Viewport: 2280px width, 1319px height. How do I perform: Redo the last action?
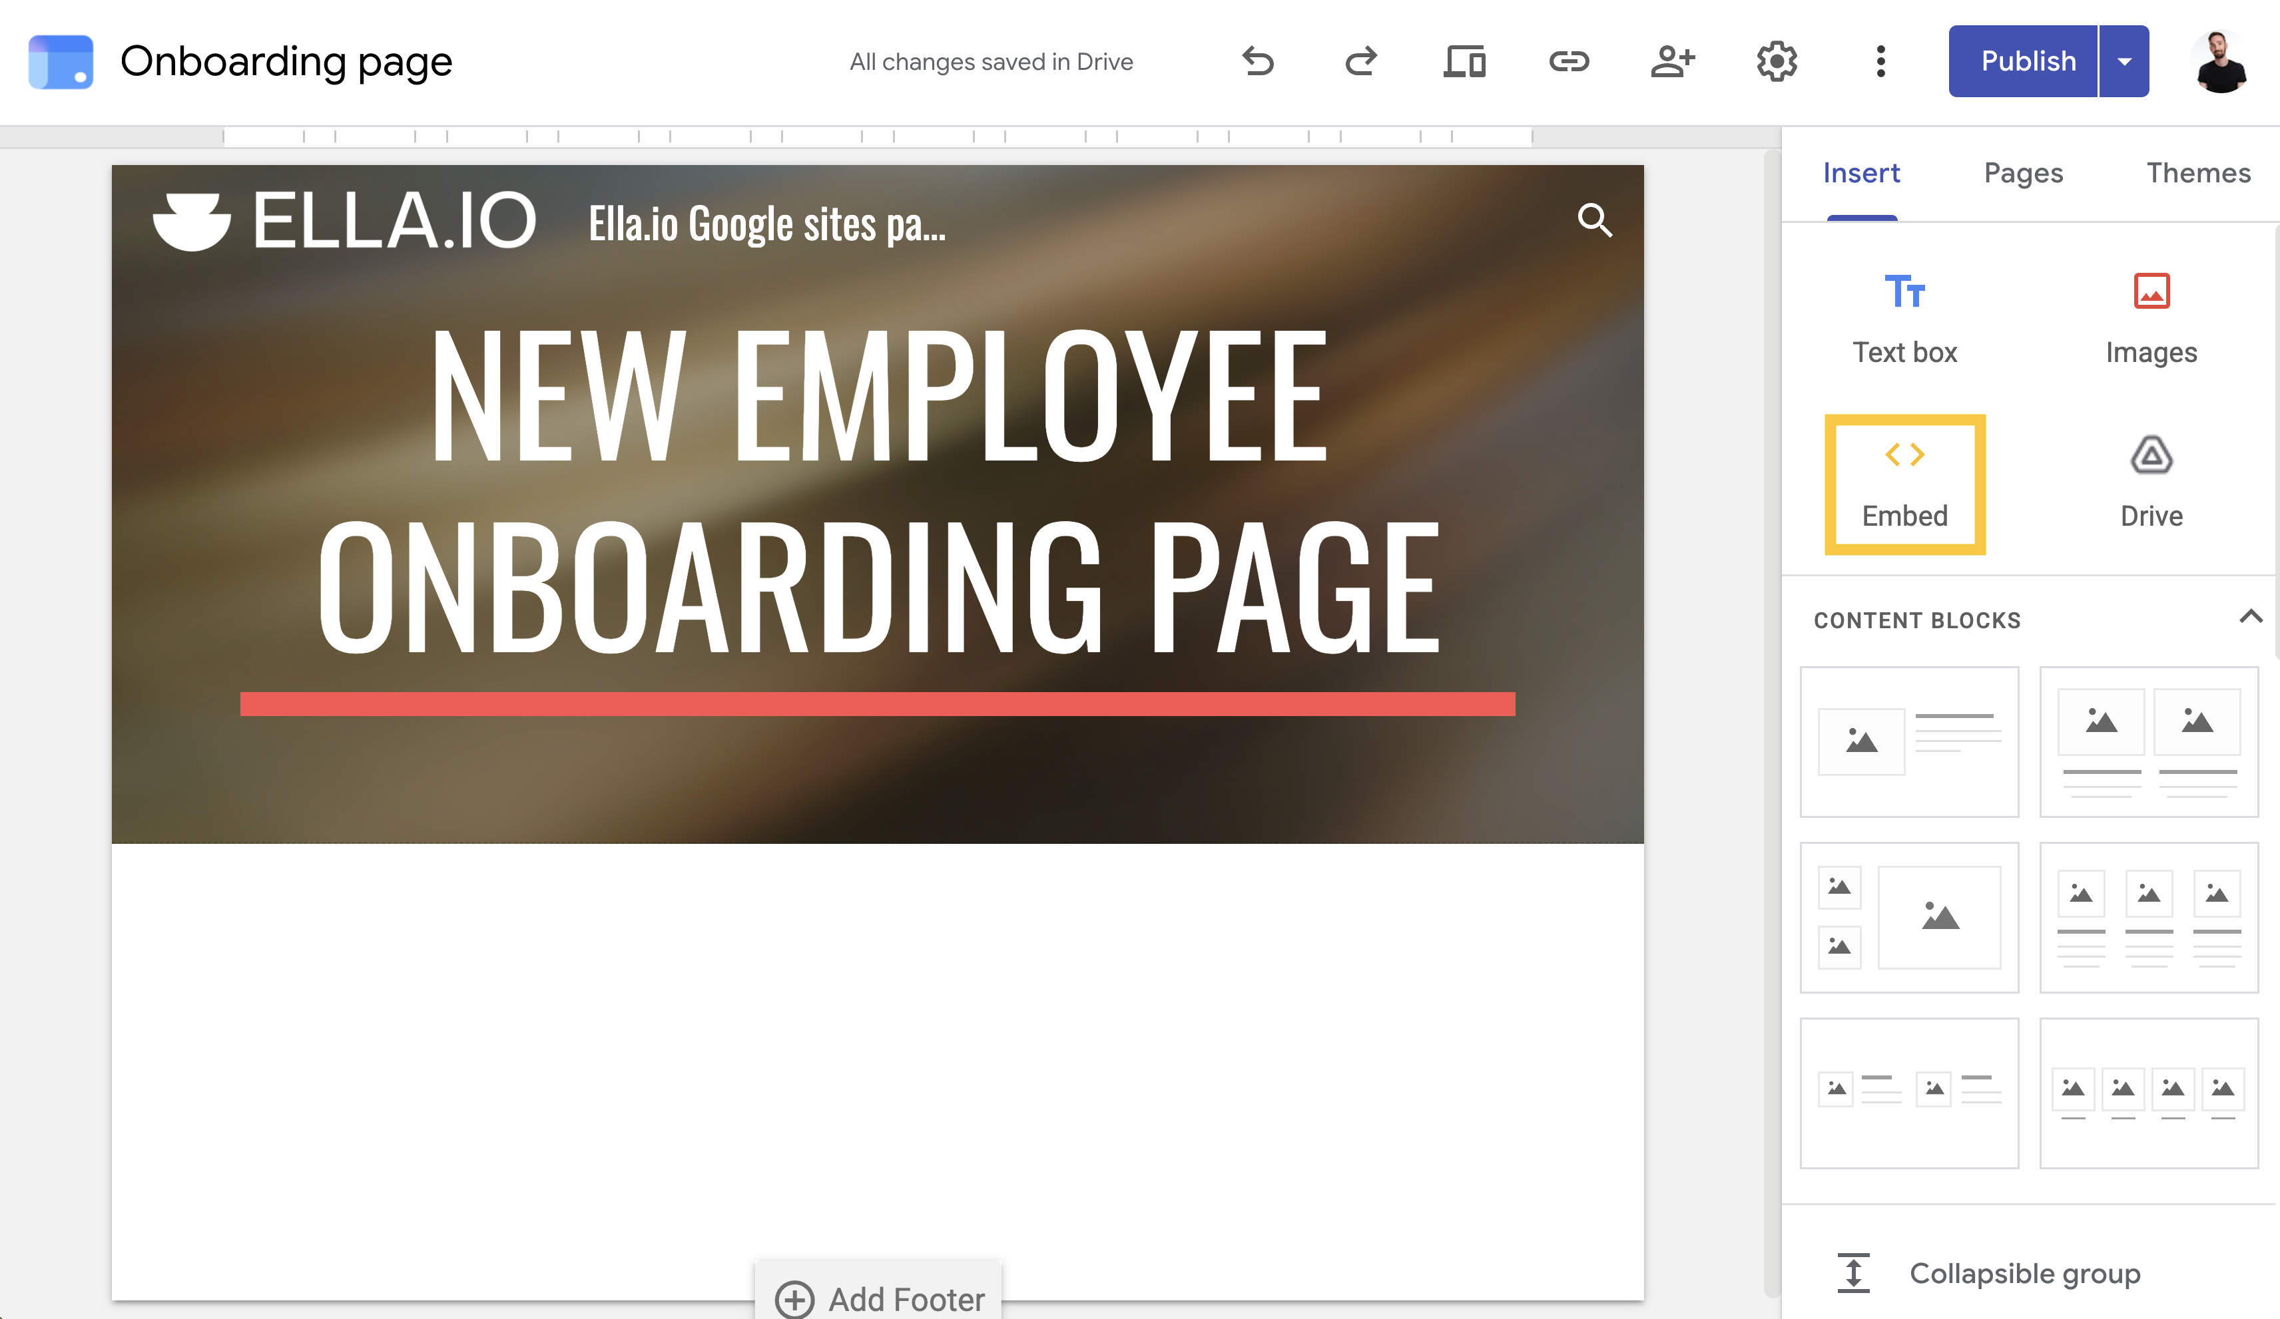[1361, 61]
